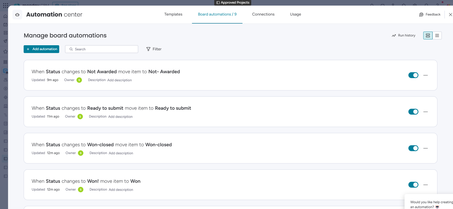
Task: Click the Filter funnel icon
Action: (x=148, y=49)
